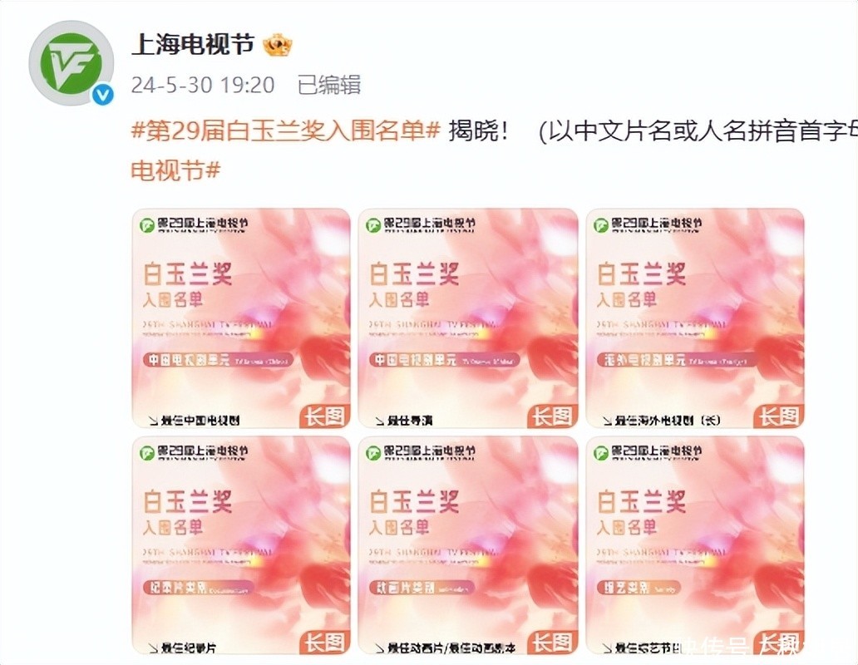858x665 pixels.
Task: Open the 上海电视节 account name
Action: click(193, 44)
